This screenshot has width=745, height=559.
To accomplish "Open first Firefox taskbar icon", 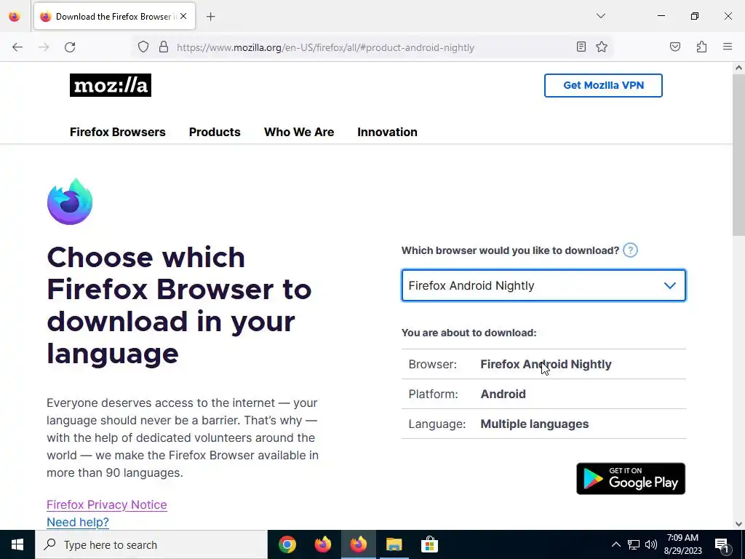I will click(323, 544).
